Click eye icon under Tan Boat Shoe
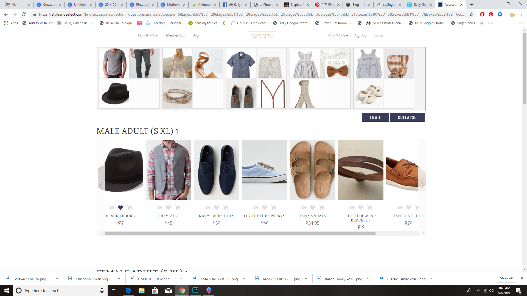 [400, 207]
